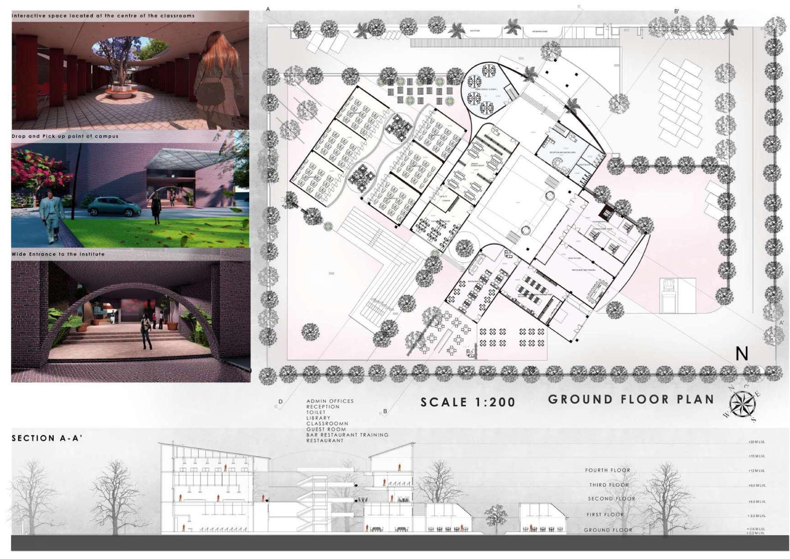Click the SECTION A-A' heading
This screenshot has width=790, height=559.
(x=47, y=438)
